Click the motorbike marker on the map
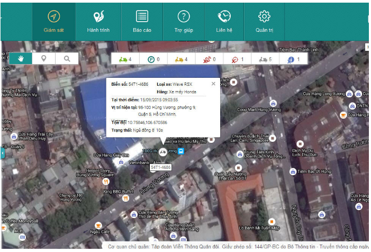 [163, 151]
